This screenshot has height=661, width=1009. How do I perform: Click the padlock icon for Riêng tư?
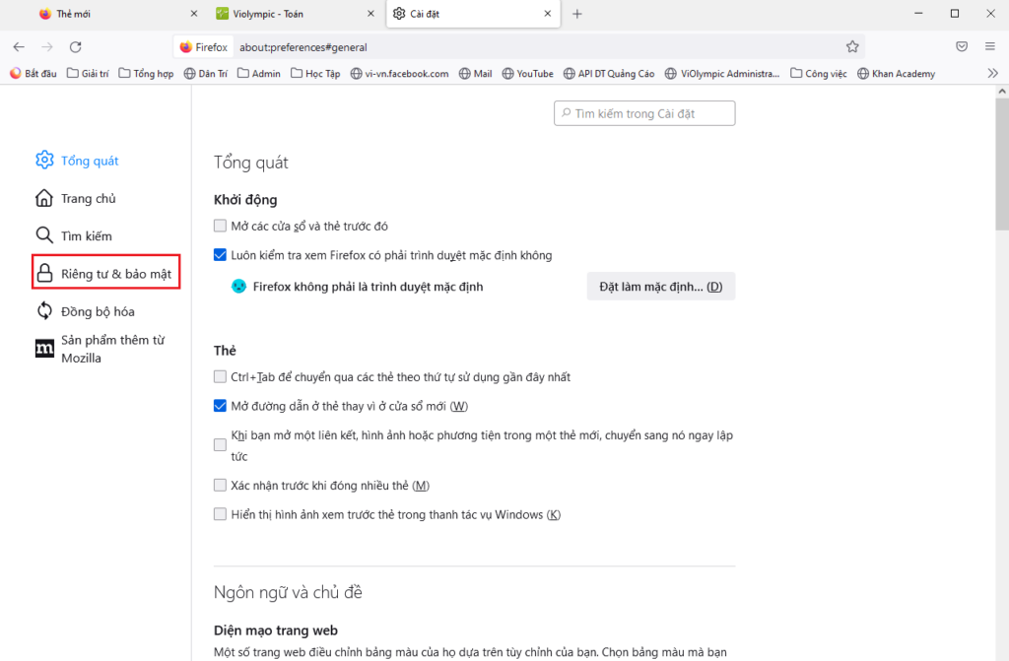(x=43, y=273)
